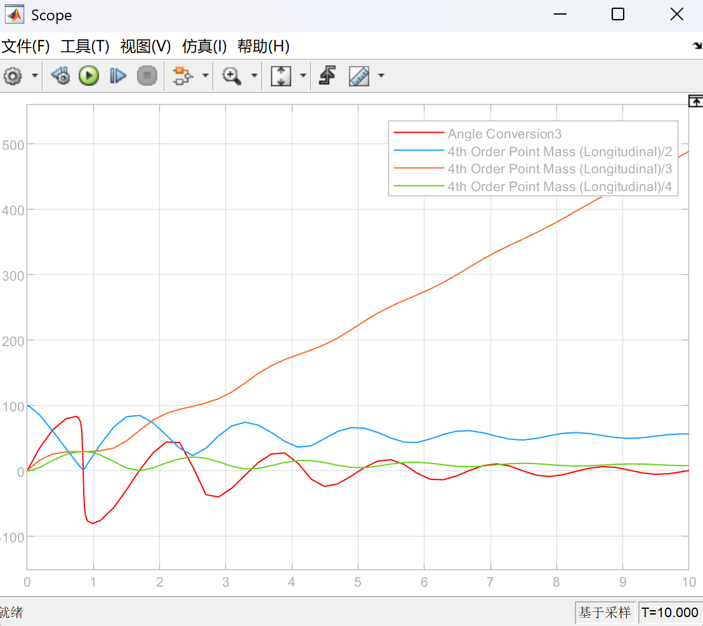Click the maximize axes button at plot corner

click(695, 102)
